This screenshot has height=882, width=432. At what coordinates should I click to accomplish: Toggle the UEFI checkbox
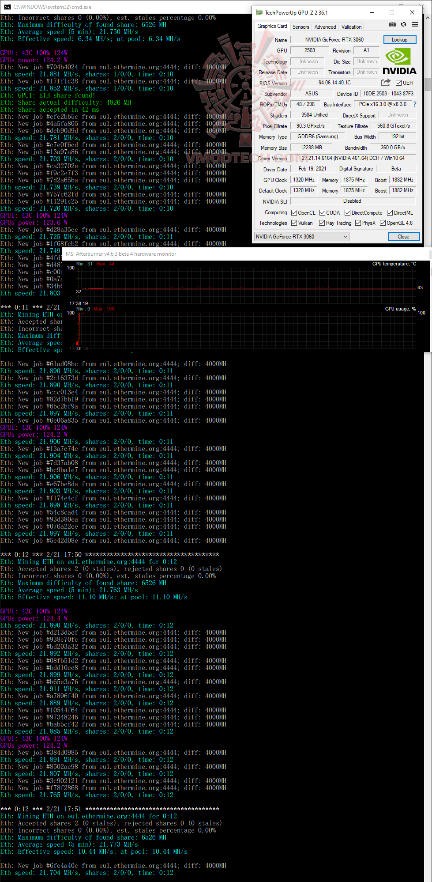(398, 83)
